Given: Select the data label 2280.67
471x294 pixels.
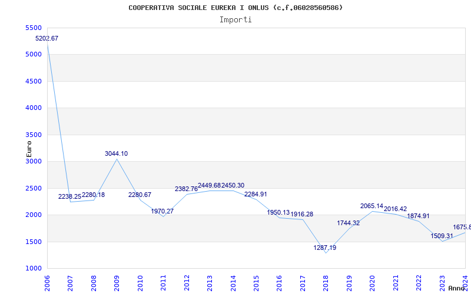Looking at the screenshot, I should [x=140, y=195].
